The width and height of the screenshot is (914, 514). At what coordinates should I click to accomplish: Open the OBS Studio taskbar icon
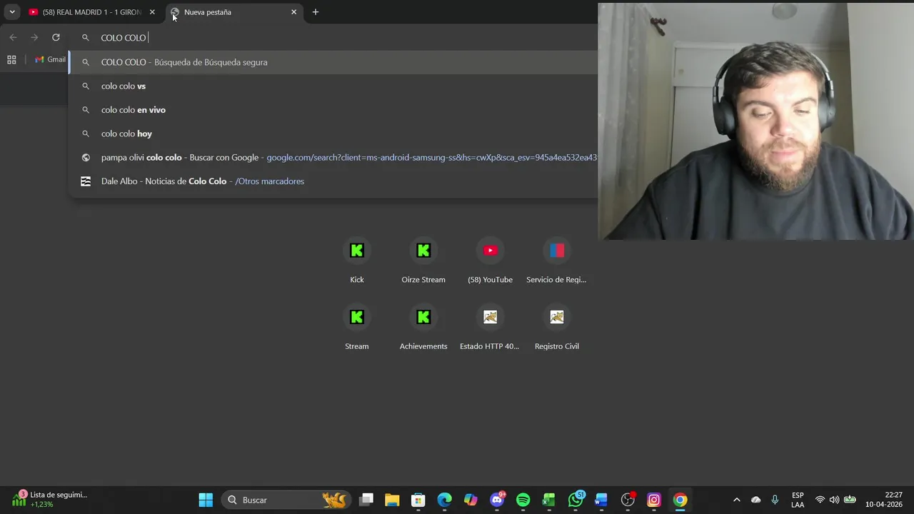628,500
